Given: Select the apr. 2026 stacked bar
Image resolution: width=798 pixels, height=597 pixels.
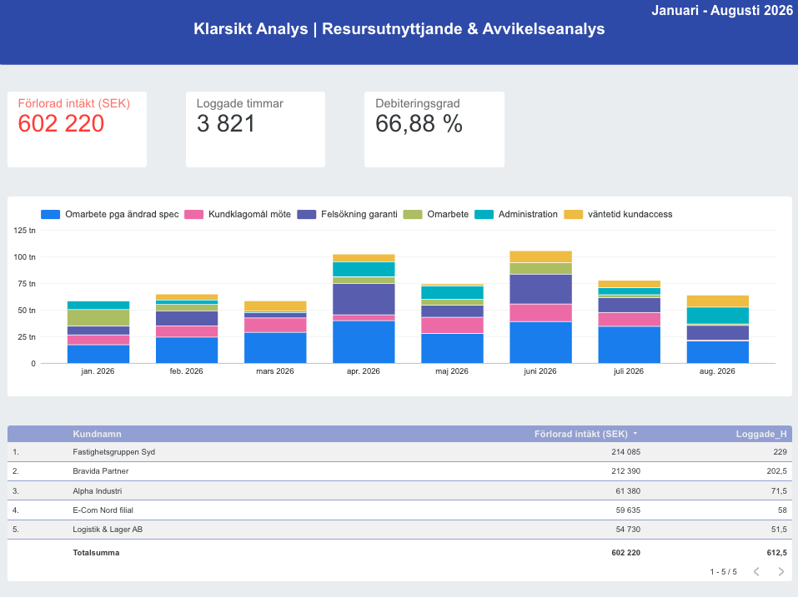Looking at the screenshot, I should 364,309.
